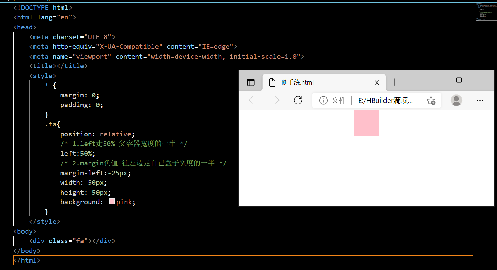Image resolution: width=497 pixels, height=270 pixels.
Task: Add this page to favorites star icon
Action: tap(431, 101)
